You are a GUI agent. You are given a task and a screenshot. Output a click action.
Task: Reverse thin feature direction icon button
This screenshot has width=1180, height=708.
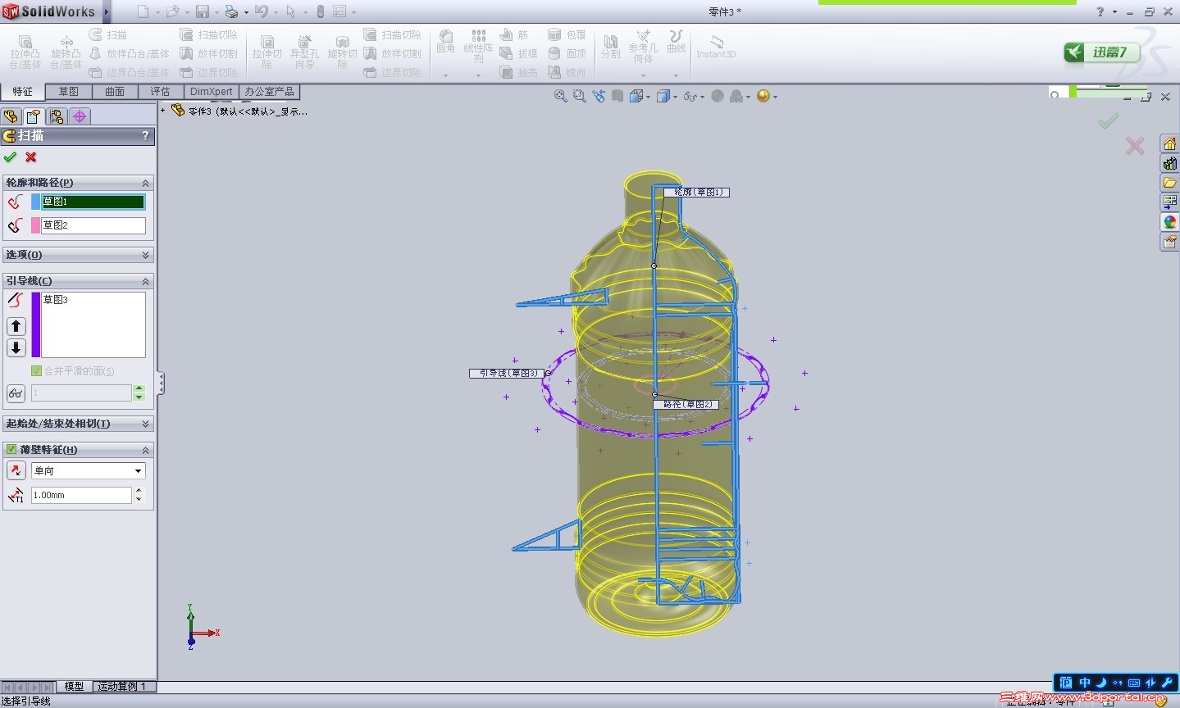pos(16,470)
